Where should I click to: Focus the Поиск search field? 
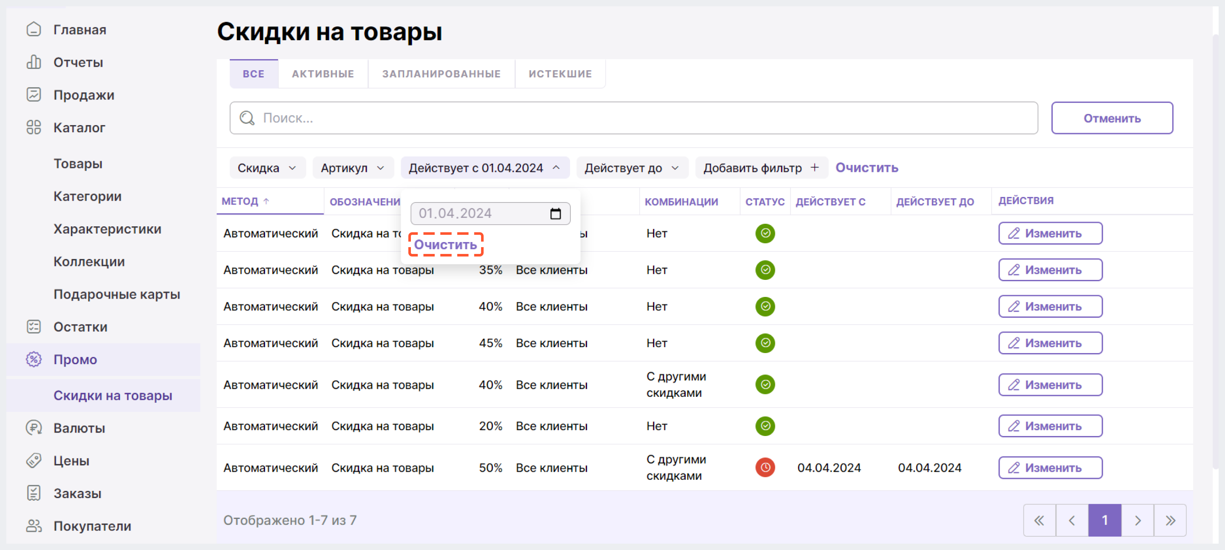pyautogui.click(x=633, y=118)
